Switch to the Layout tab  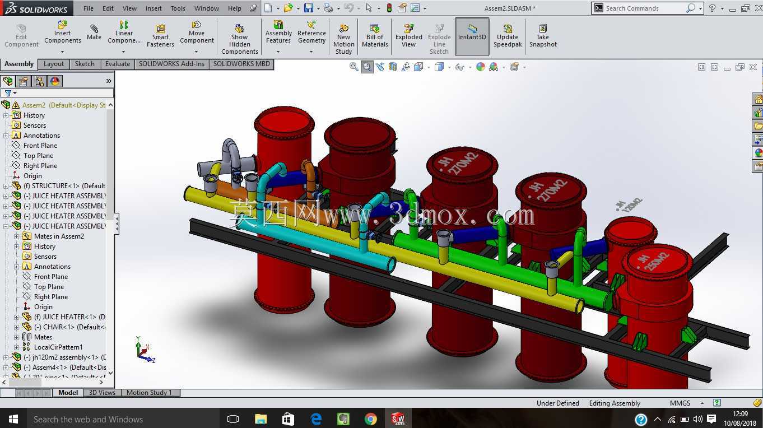54,64
